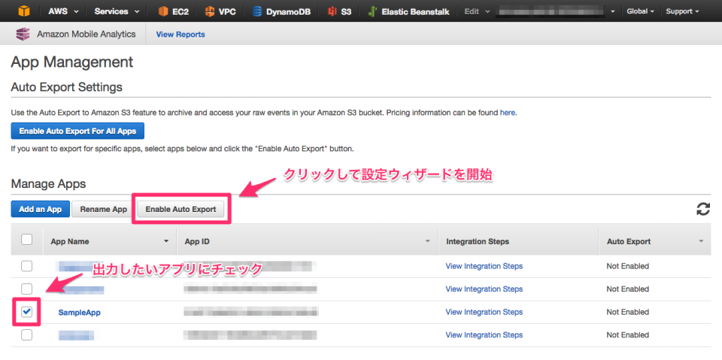Open the pricing information 'here' link
Screen dimensions: 722x360
(508, 112)
